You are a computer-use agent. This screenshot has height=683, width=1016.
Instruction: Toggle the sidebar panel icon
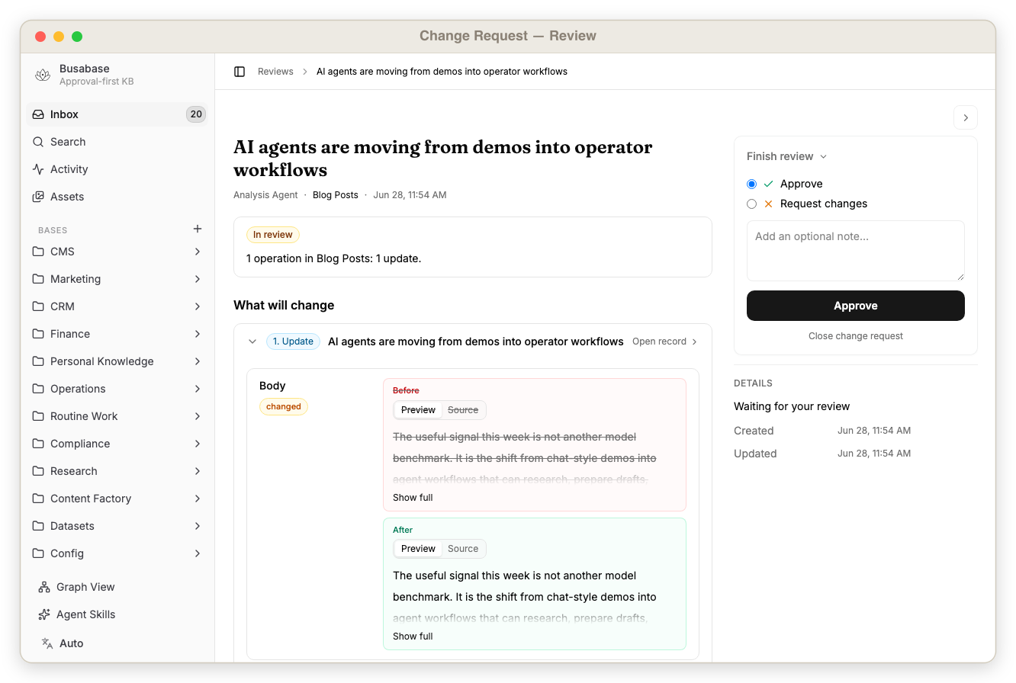point(240,72)
